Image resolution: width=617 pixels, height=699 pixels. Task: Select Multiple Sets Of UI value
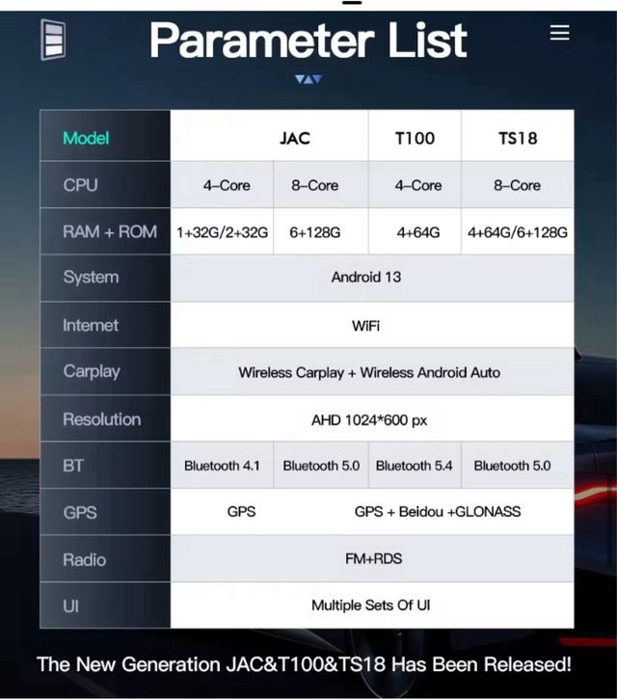coord(370,605)
